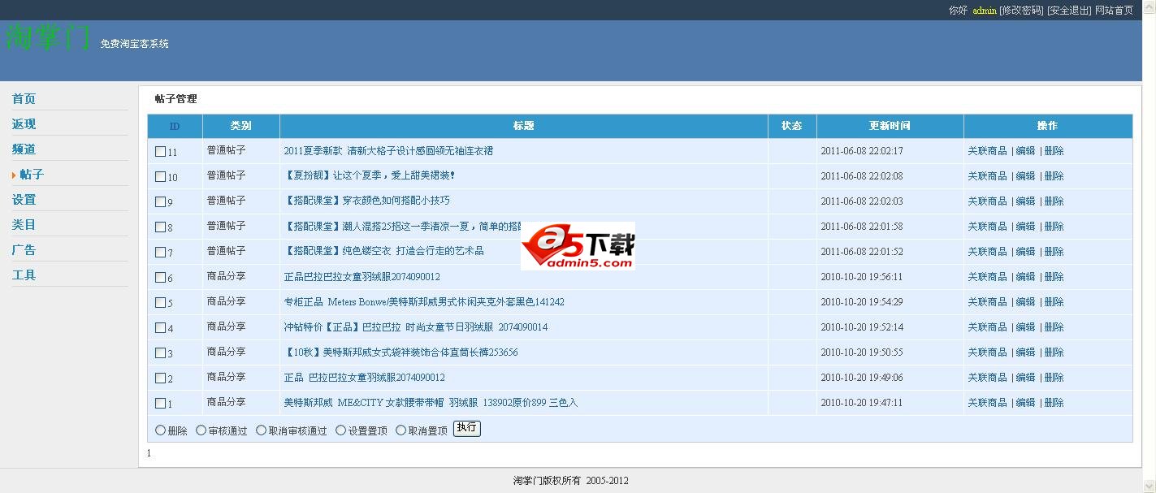Viewport: 1156px width, 493px height.
Task: Open post titled 2011夏季新款 清新大格子
Action: coord(388,151)
